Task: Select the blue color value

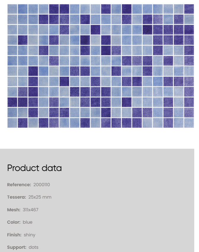Action: click(28, 222)
